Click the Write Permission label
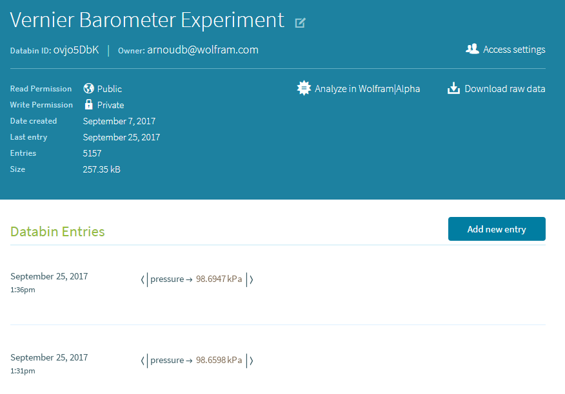Viewport: 565px width, 394px height. pos(41,105)
